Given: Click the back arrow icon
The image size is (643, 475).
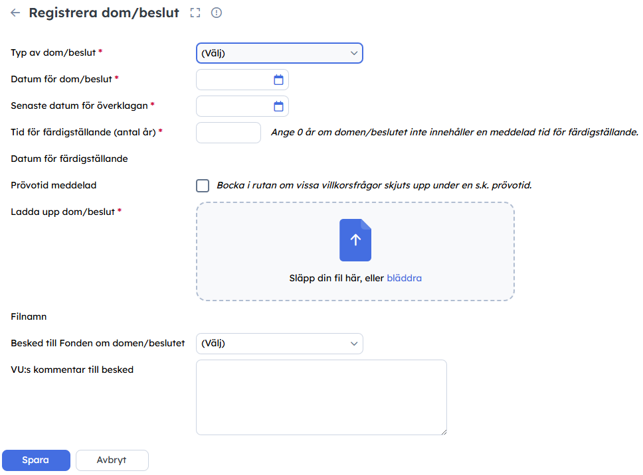Looking at the screenshot, I should [x=15, y=13].
